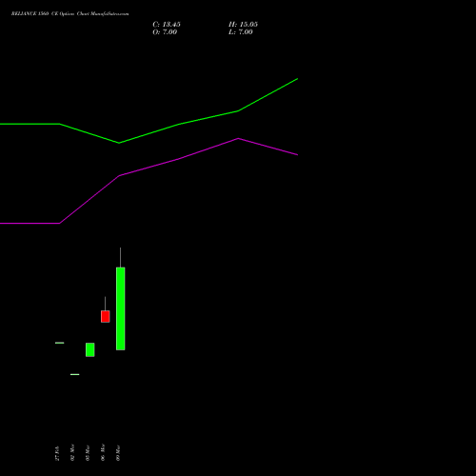Screen dimensions: 476x476
Task: Select the low value L: 7.00
Action: click(x=241, y=32)
